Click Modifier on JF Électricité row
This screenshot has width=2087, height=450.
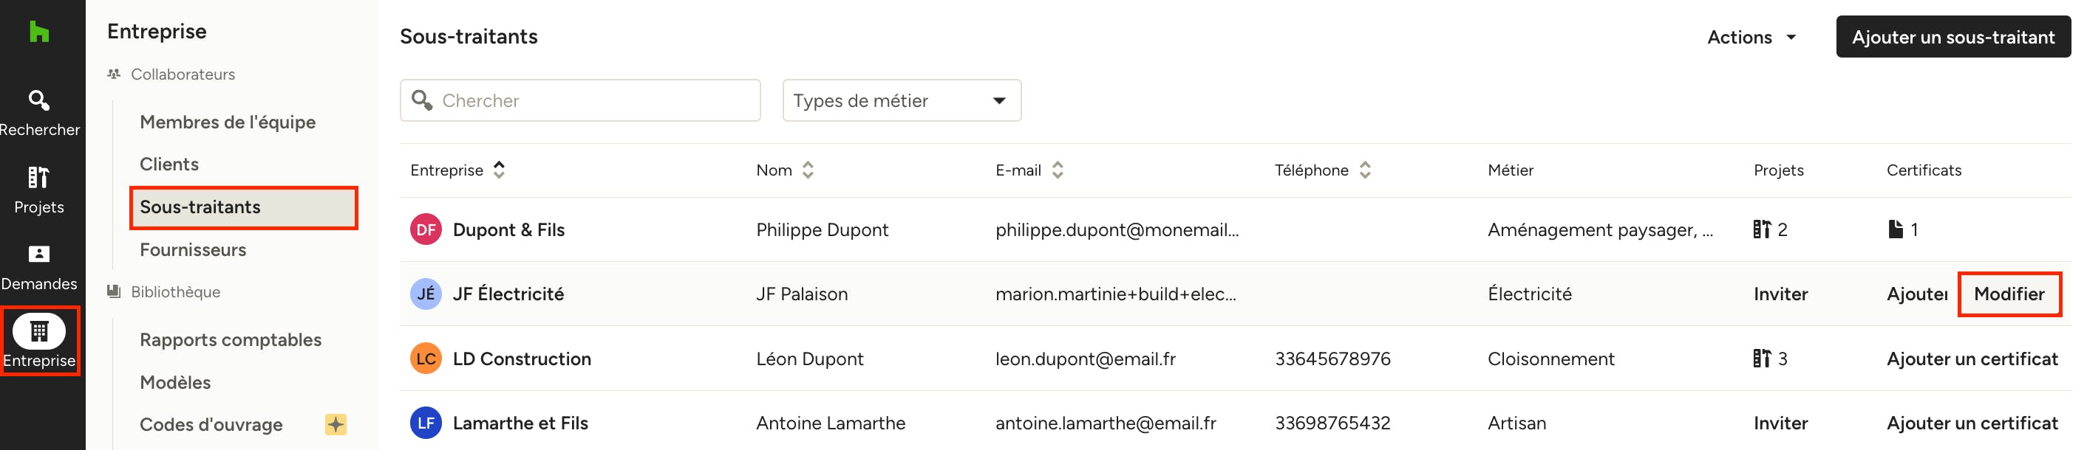2009,294
